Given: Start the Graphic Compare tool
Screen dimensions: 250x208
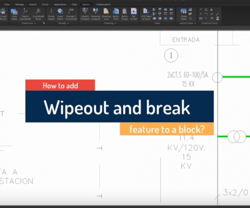Looking at the screenshot, I should (x=85, y=14).
